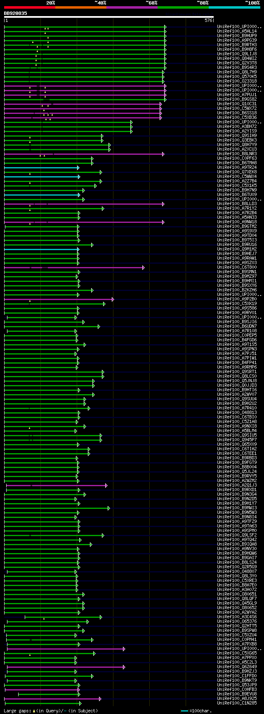Select the UniRef100_A7PUJ1 label

tap(237, 95)
